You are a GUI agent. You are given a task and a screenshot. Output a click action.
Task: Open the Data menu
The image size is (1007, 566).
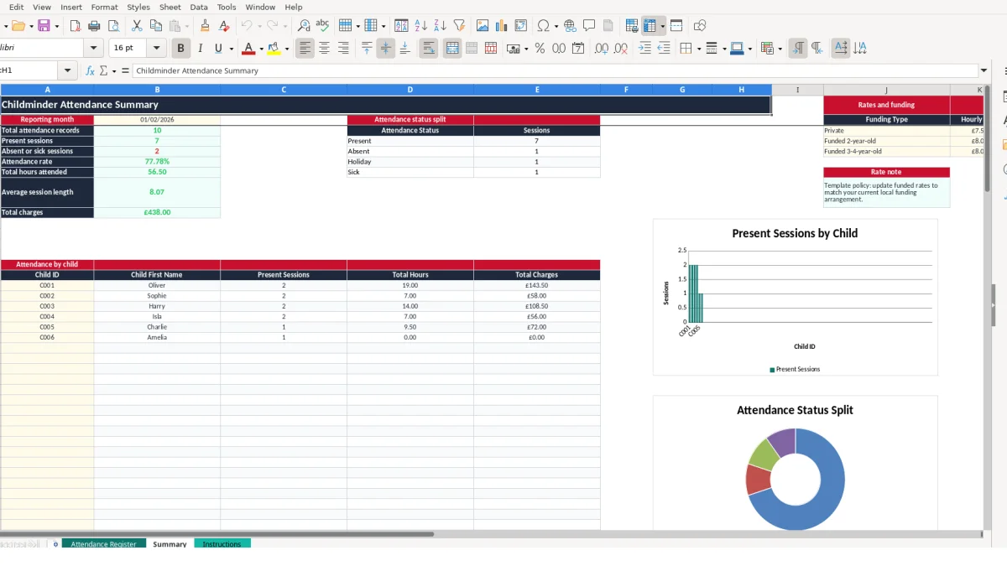(x=199, y=7)
